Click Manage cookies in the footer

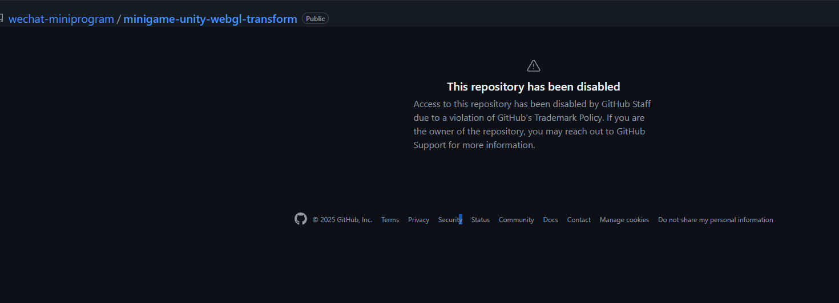coord(624,220)
